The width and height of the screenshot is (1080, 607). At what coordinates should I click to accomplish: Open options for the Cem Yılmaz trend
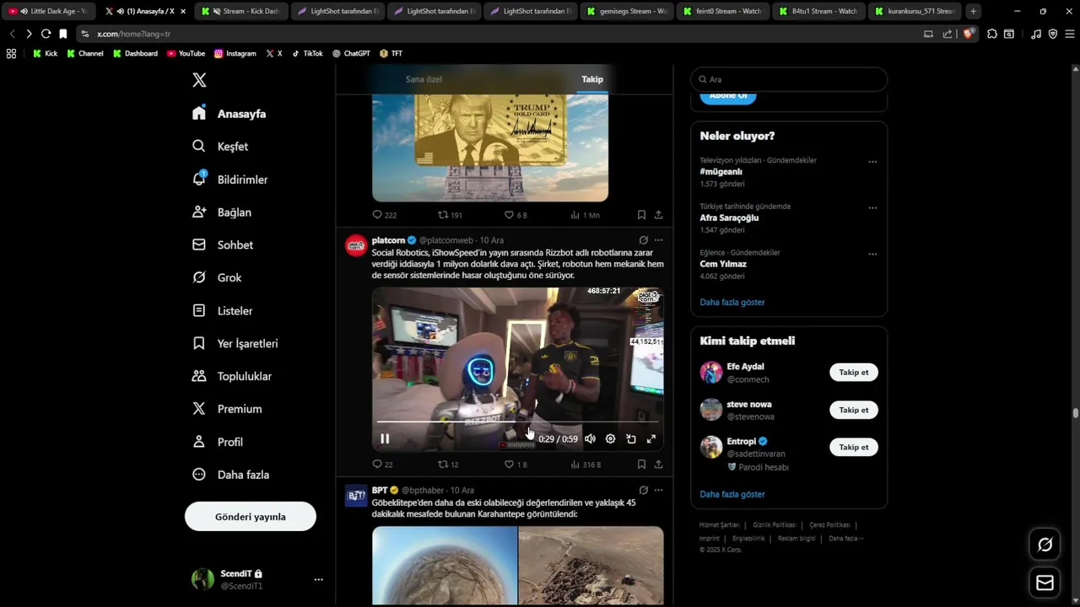point(872,255)
